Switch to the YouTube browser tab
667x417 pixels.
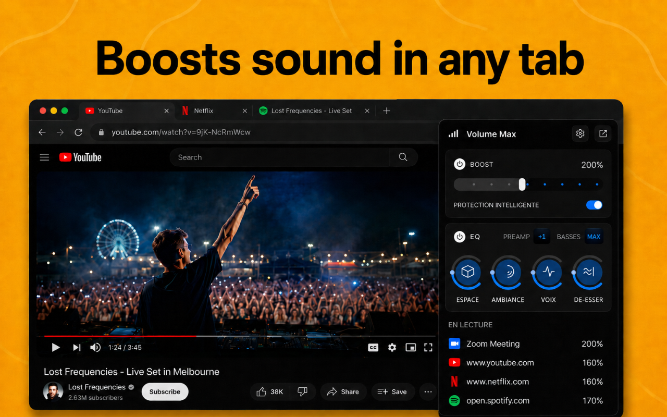click(127, 111)
